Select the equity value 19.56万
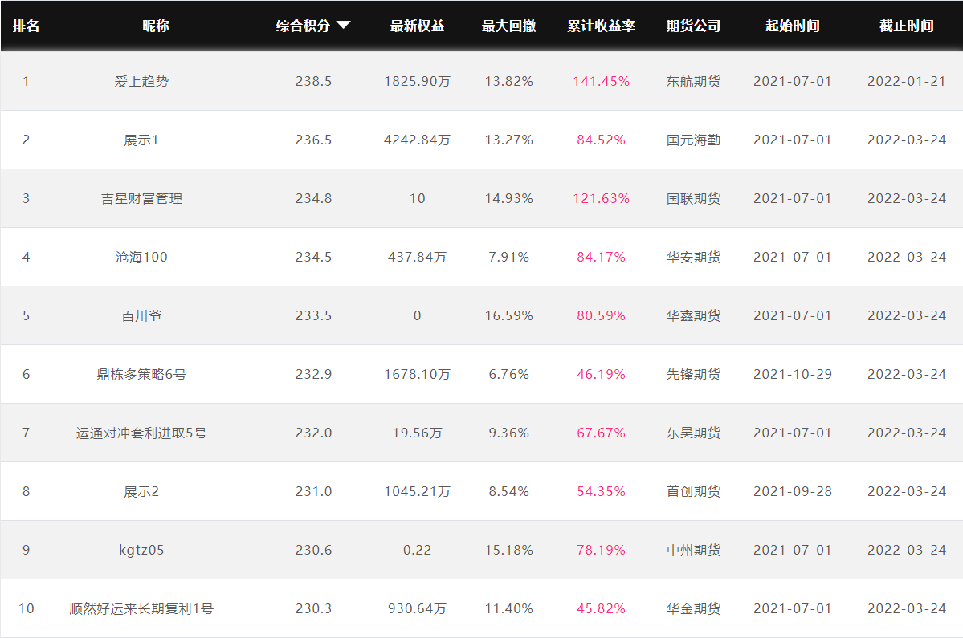 tap(417, 433)
